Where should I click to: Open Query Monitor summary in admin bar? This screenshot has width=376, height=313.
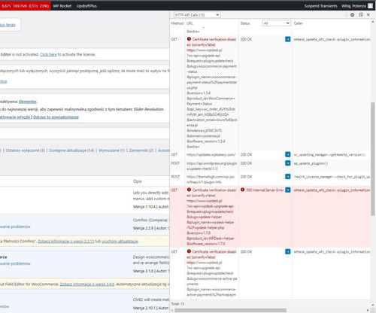26,6
